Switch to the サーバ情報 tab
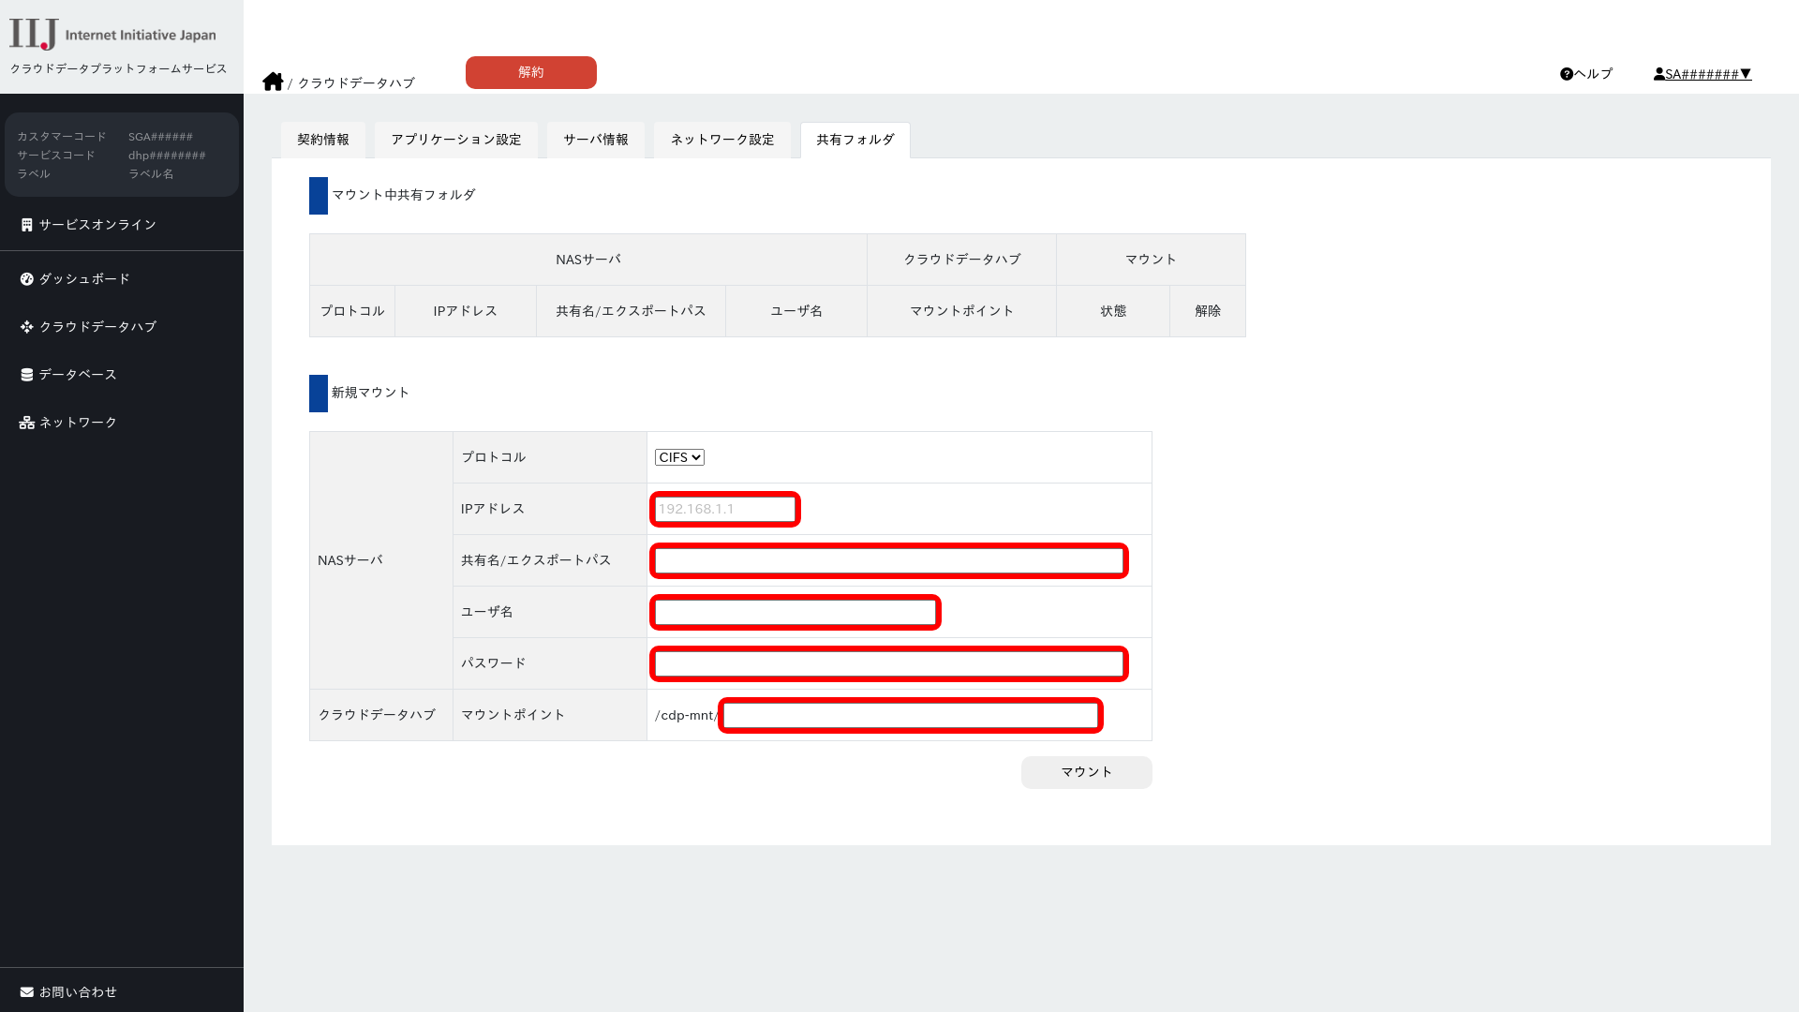The image size is (1799, 1012). pyautogui.click(x=596, y=140)
